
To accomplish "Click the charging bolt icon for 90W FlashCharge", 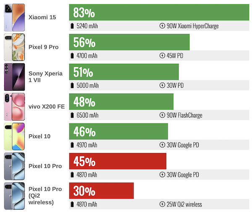I will pos(162,115).
